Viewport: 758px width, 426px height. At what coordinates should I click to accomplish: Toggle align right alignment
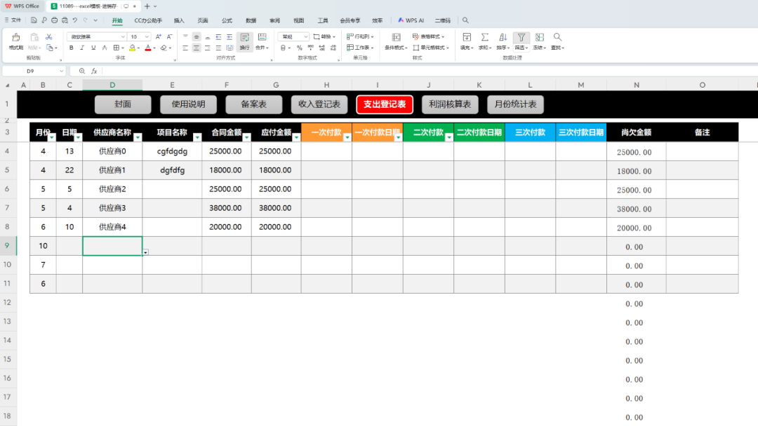point(207,48)
